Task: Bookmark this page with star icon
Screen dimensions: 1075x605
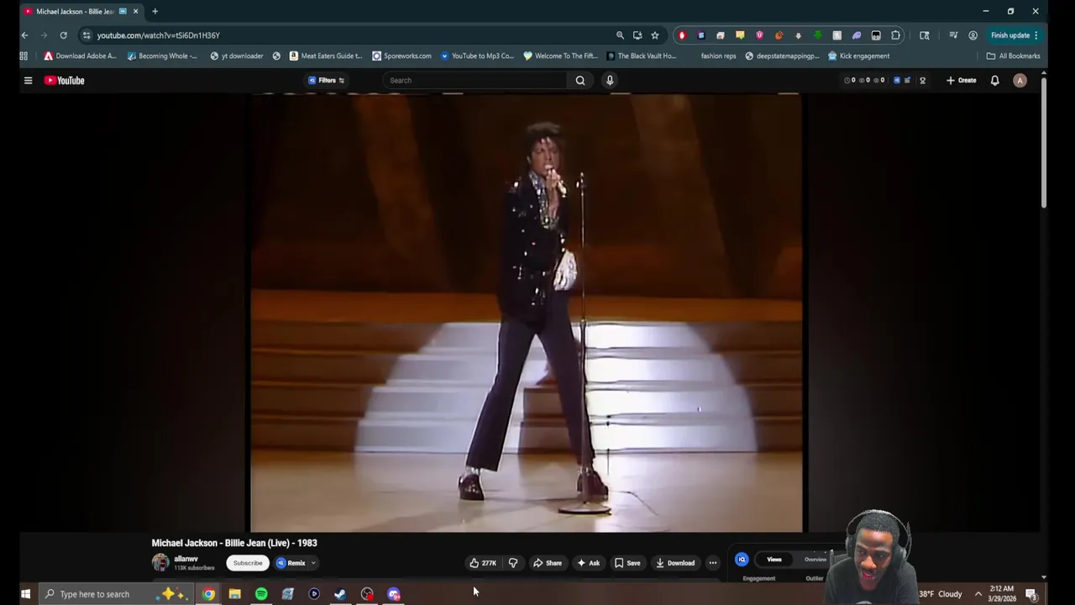Action: tap(655, 35)
